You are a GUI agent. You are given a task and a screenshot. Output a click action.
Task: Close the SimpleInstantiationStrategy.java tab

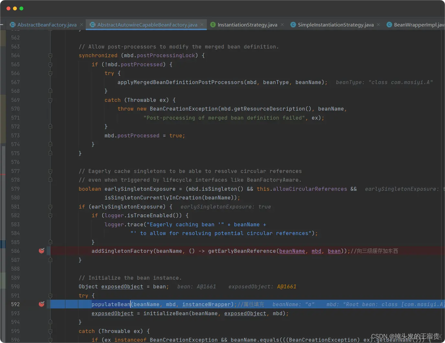(x=378, y=25)
